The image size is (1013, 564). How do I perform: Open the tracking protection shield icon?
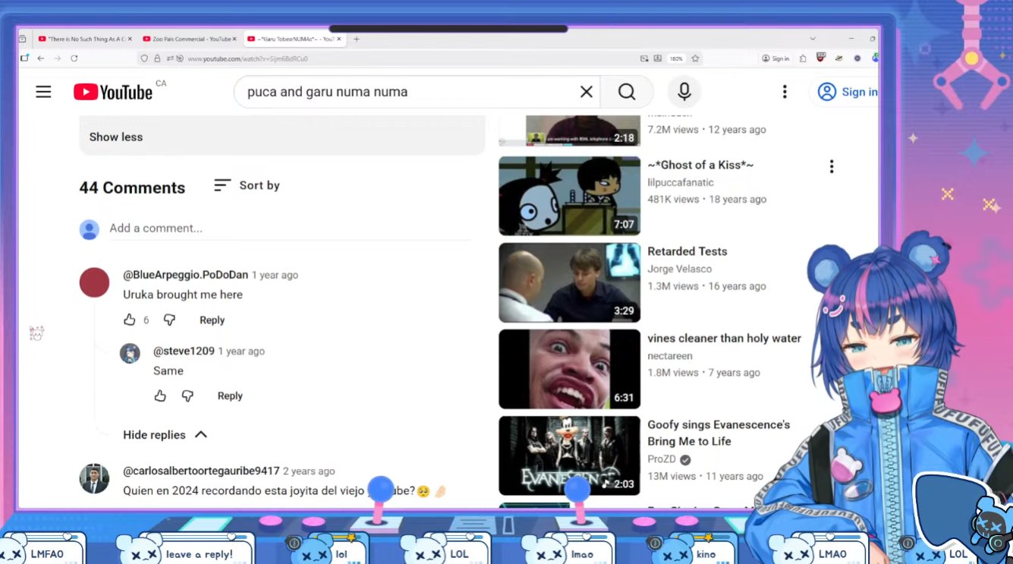pyautogui.click(x=145, y=58)
